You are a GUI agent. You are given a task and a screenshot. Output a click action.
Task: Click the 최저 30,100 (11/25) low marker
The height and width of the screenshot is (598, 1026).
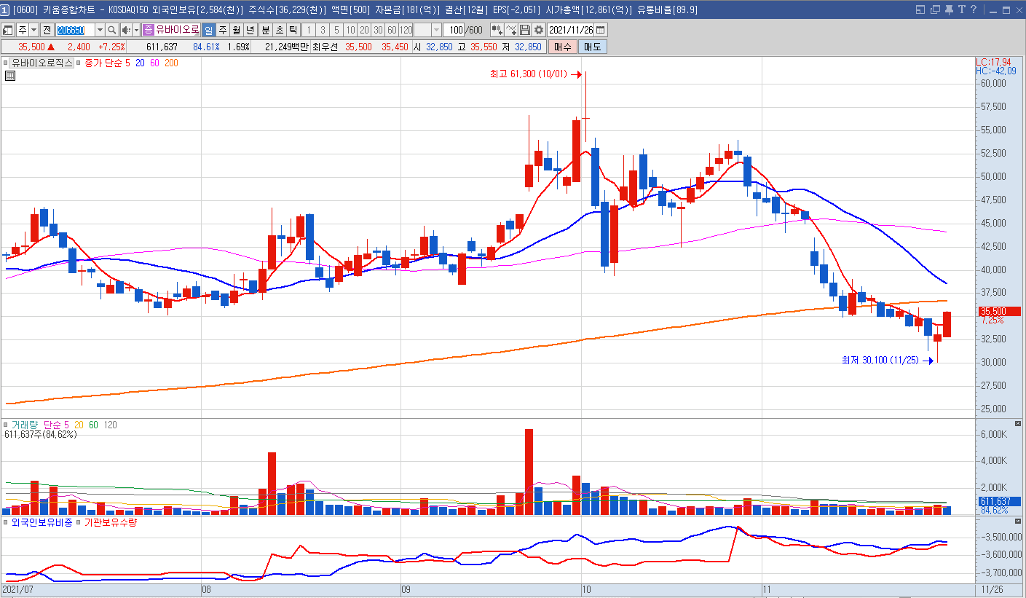click(880, 360)
